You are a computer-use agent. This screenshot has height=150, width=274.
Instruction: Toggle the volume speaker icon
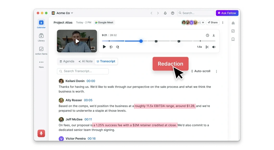(214, 47)
